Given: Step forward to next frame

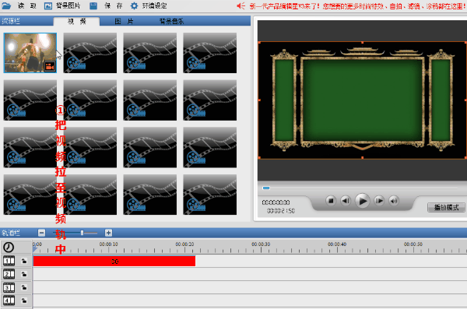Looking at the screenshot, I should pos(379,201).
